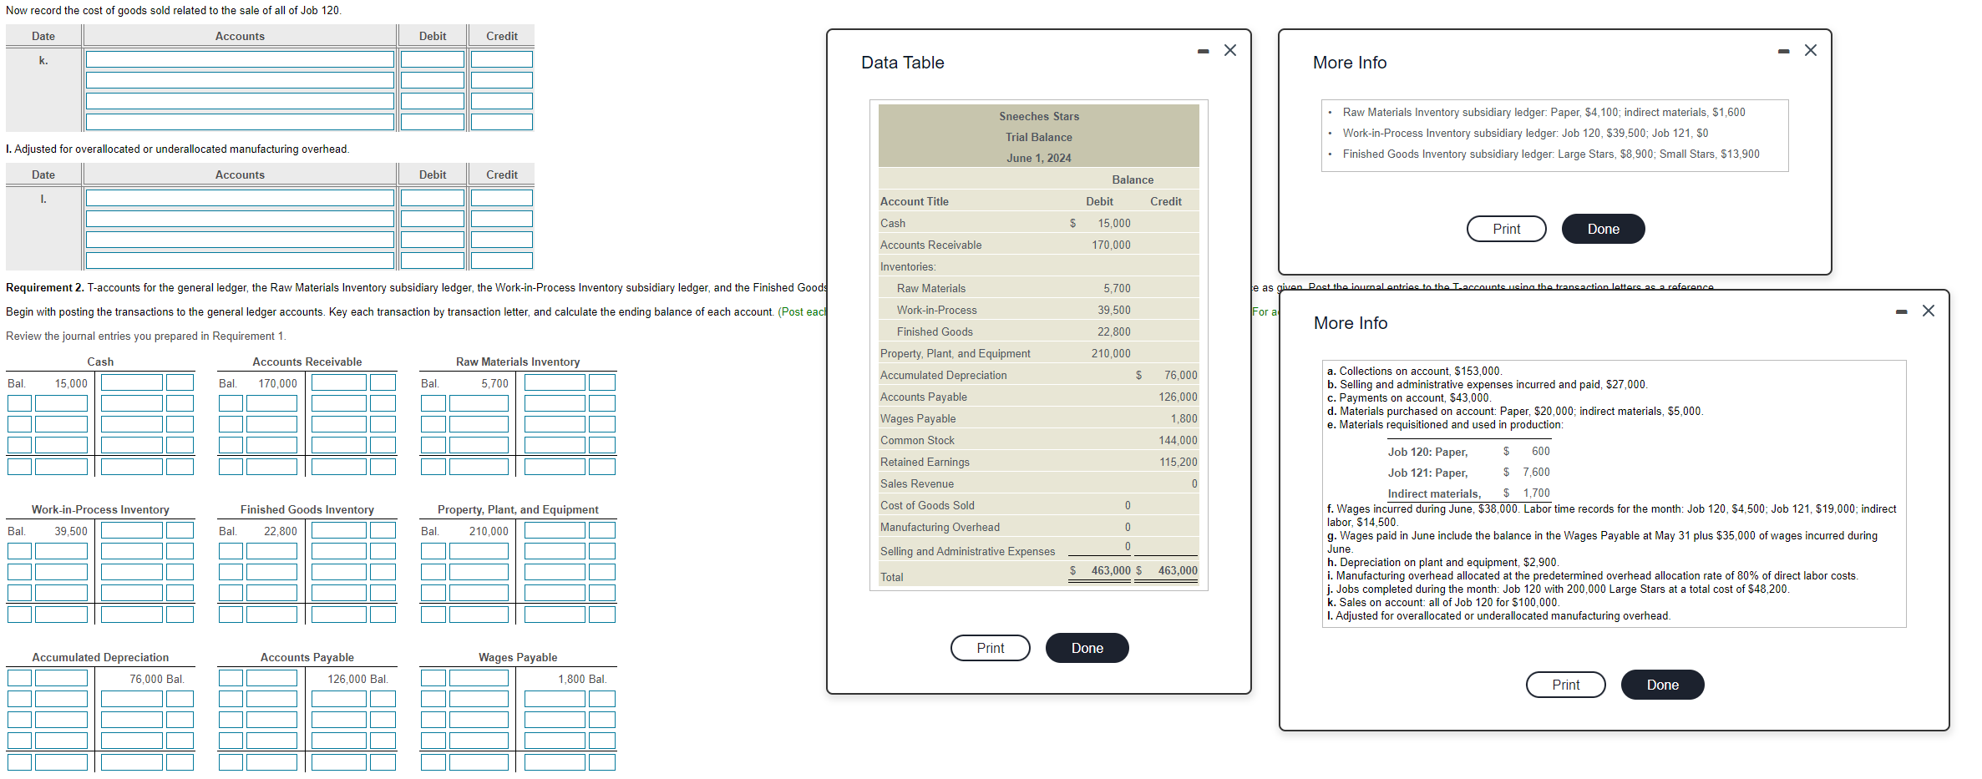Click second Accounts field of entry k
The image size is (1982, 779).
pos(240,80)
